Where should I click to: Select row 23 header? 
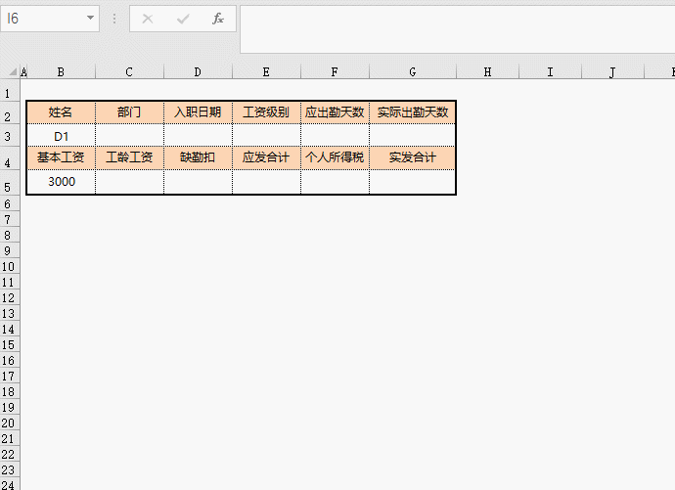coord(8,470)
